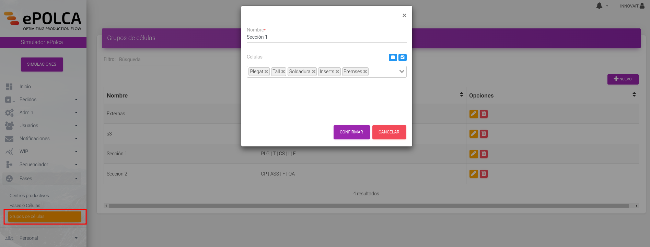Delete the Sección 1 group trash icon
The height and width of the screenshot is (247, 650).
tap(484, 154)
